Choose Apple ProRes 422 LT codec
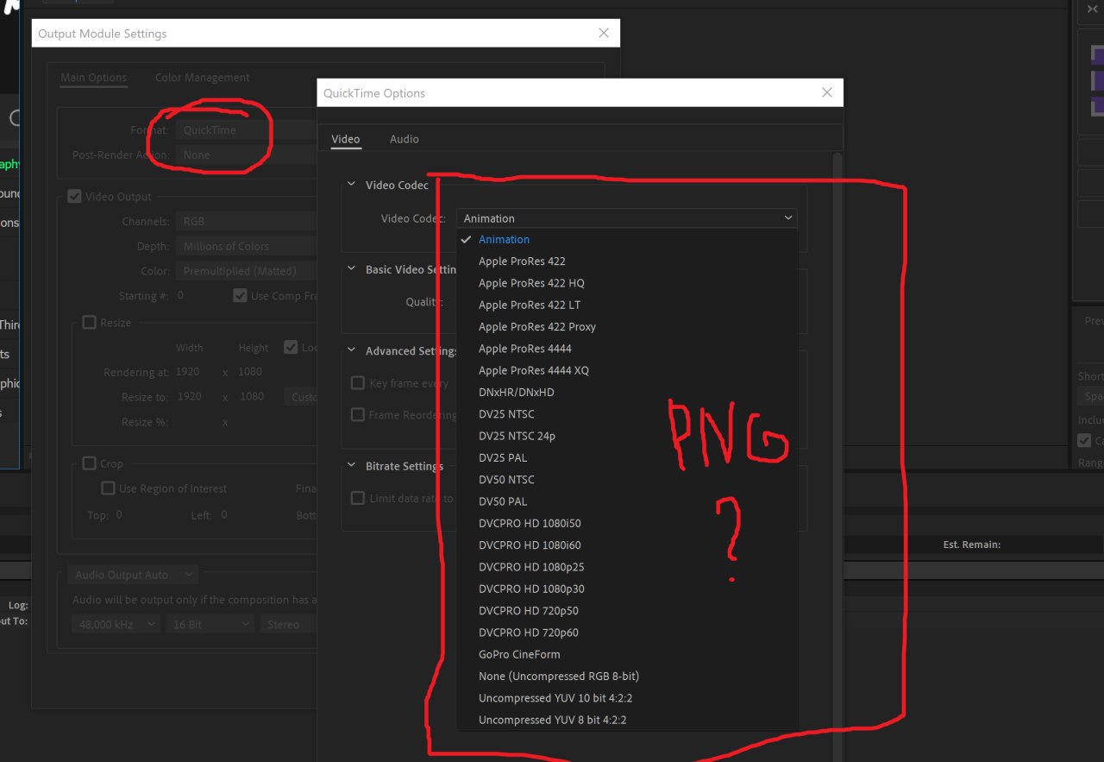 pos(627,305)
